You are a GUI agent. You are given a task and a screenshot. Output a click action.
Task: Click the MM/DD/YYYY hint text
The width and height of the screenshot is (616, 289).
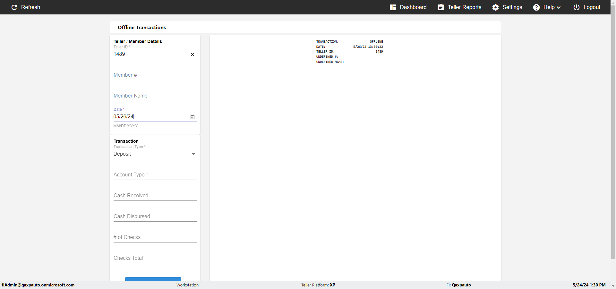tap(125, 126)
